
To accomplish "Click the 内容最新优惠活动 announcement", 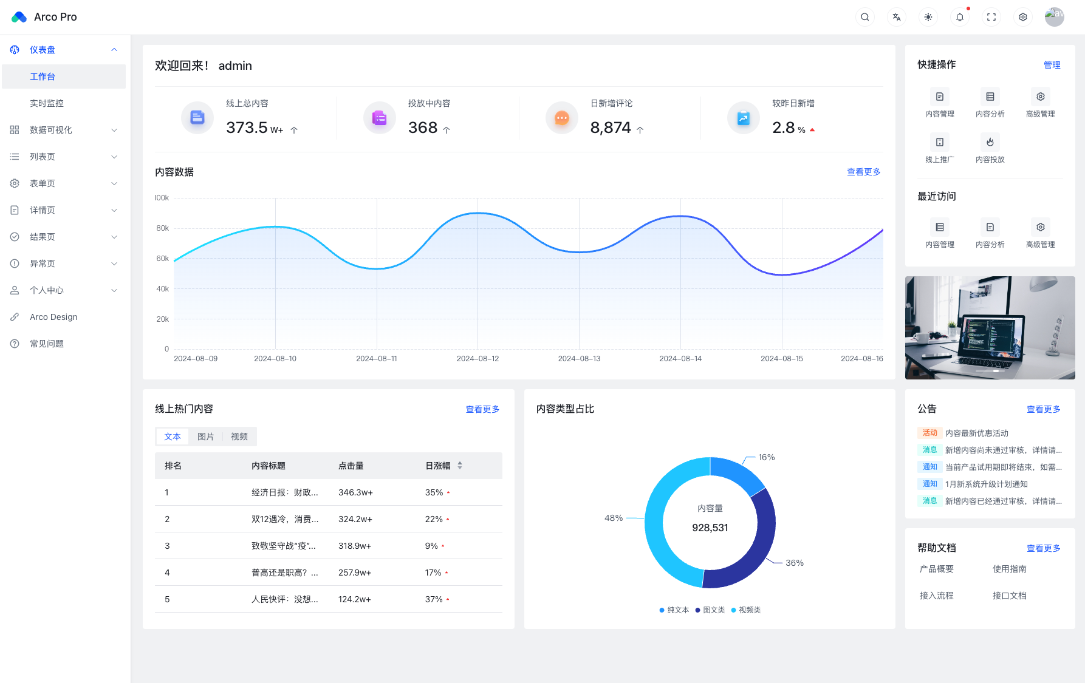I will [x=977, y=433].
